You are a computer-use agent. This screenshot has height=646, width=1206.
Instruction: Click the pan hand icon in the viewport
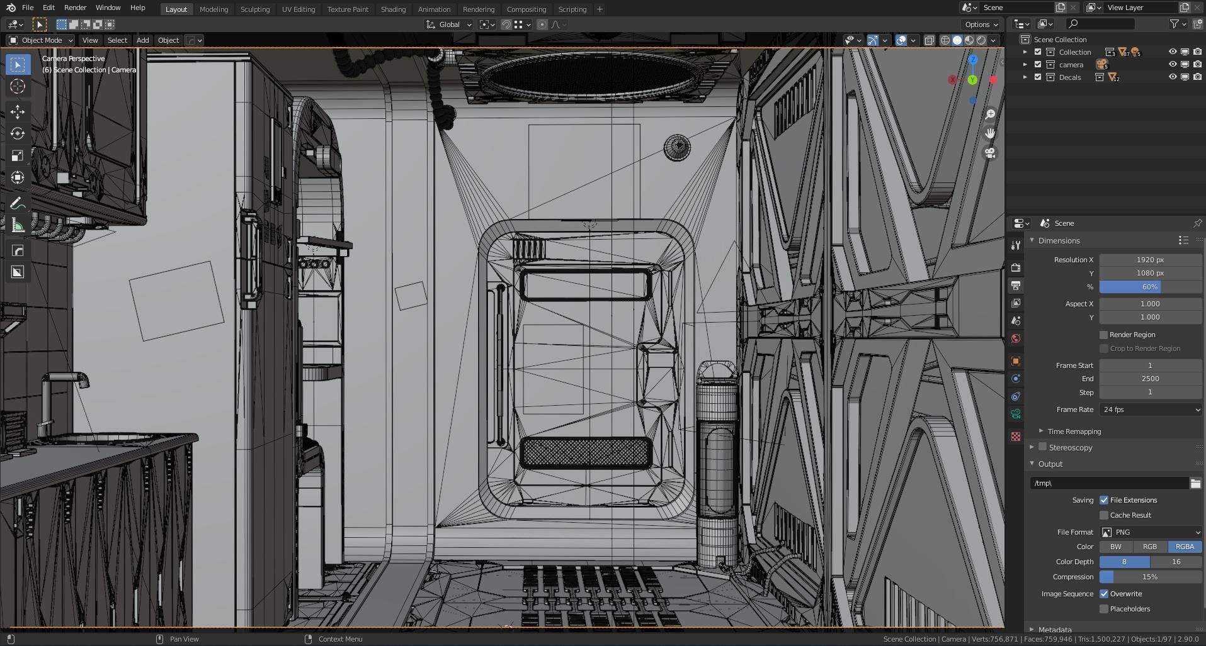click(990, 133)
